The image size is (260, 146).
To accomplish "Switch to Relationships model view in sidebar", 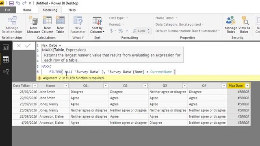I will coord(6,72).
